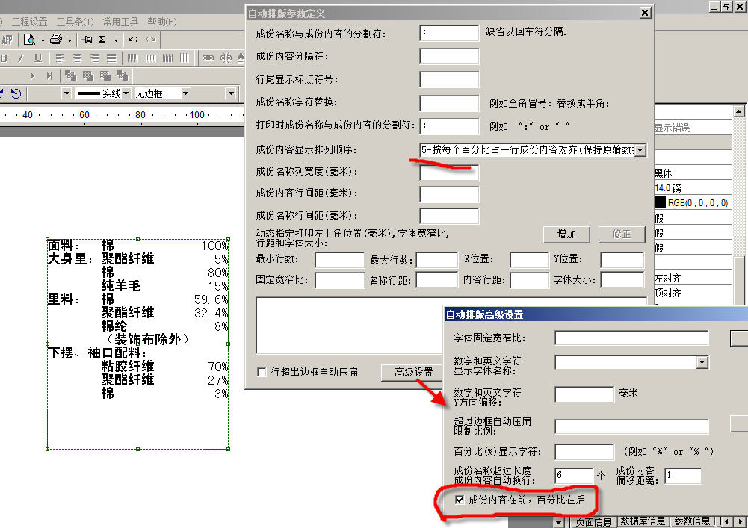
Task: Open 成份内容显示排列顺序 dropdown
Action: point(640,150)
